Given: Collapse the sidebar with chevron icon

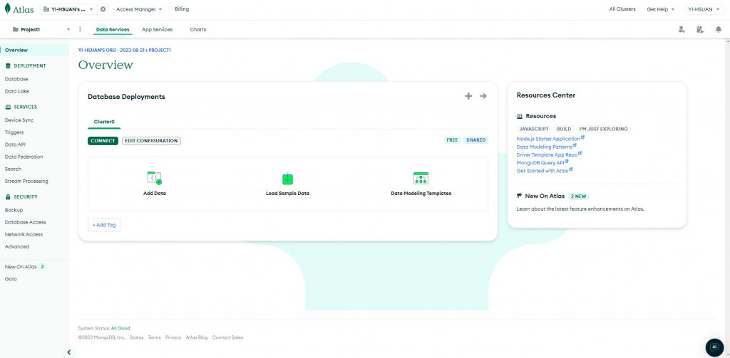Looking at the screenshot, I should 69,352.
